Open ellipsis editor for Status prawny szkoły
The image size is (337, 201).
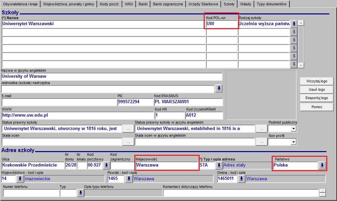[x=128, y=129]
